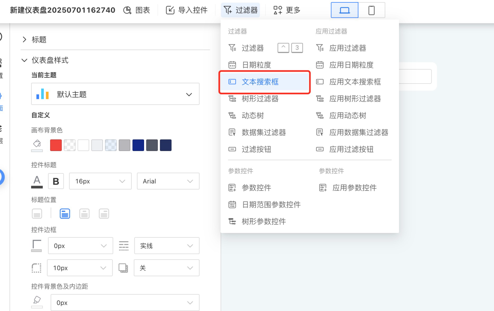Open the 默认主题 theme dropdown

coord(115,94)
